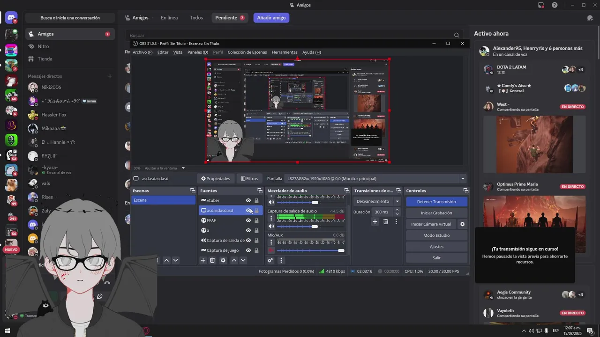The width and height of the screenshot is (600, 337).
Task: Hide the FFAF source
Action: click(248, 220)
